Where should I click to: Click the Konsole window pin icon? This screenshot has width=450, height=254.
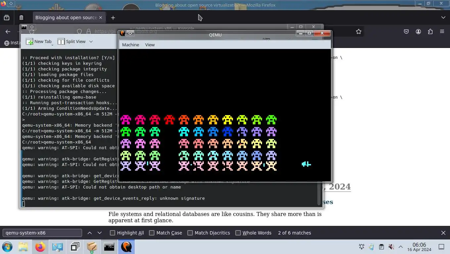click(x=32, y=27)
